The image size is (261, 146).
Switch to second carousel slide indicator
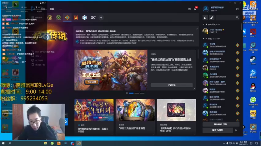tap(137, 93)
